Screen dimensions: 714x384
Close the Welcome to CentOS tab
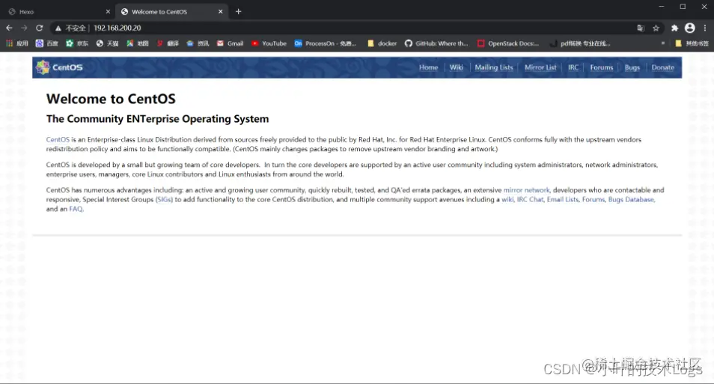[220, 11]
